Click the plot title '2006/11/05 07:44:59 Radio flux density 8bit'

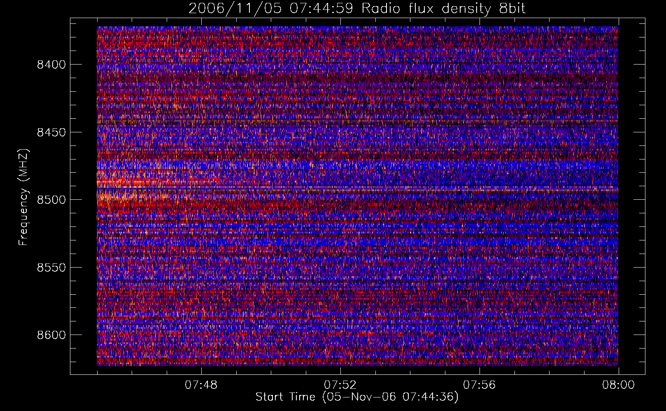point(357,8)
